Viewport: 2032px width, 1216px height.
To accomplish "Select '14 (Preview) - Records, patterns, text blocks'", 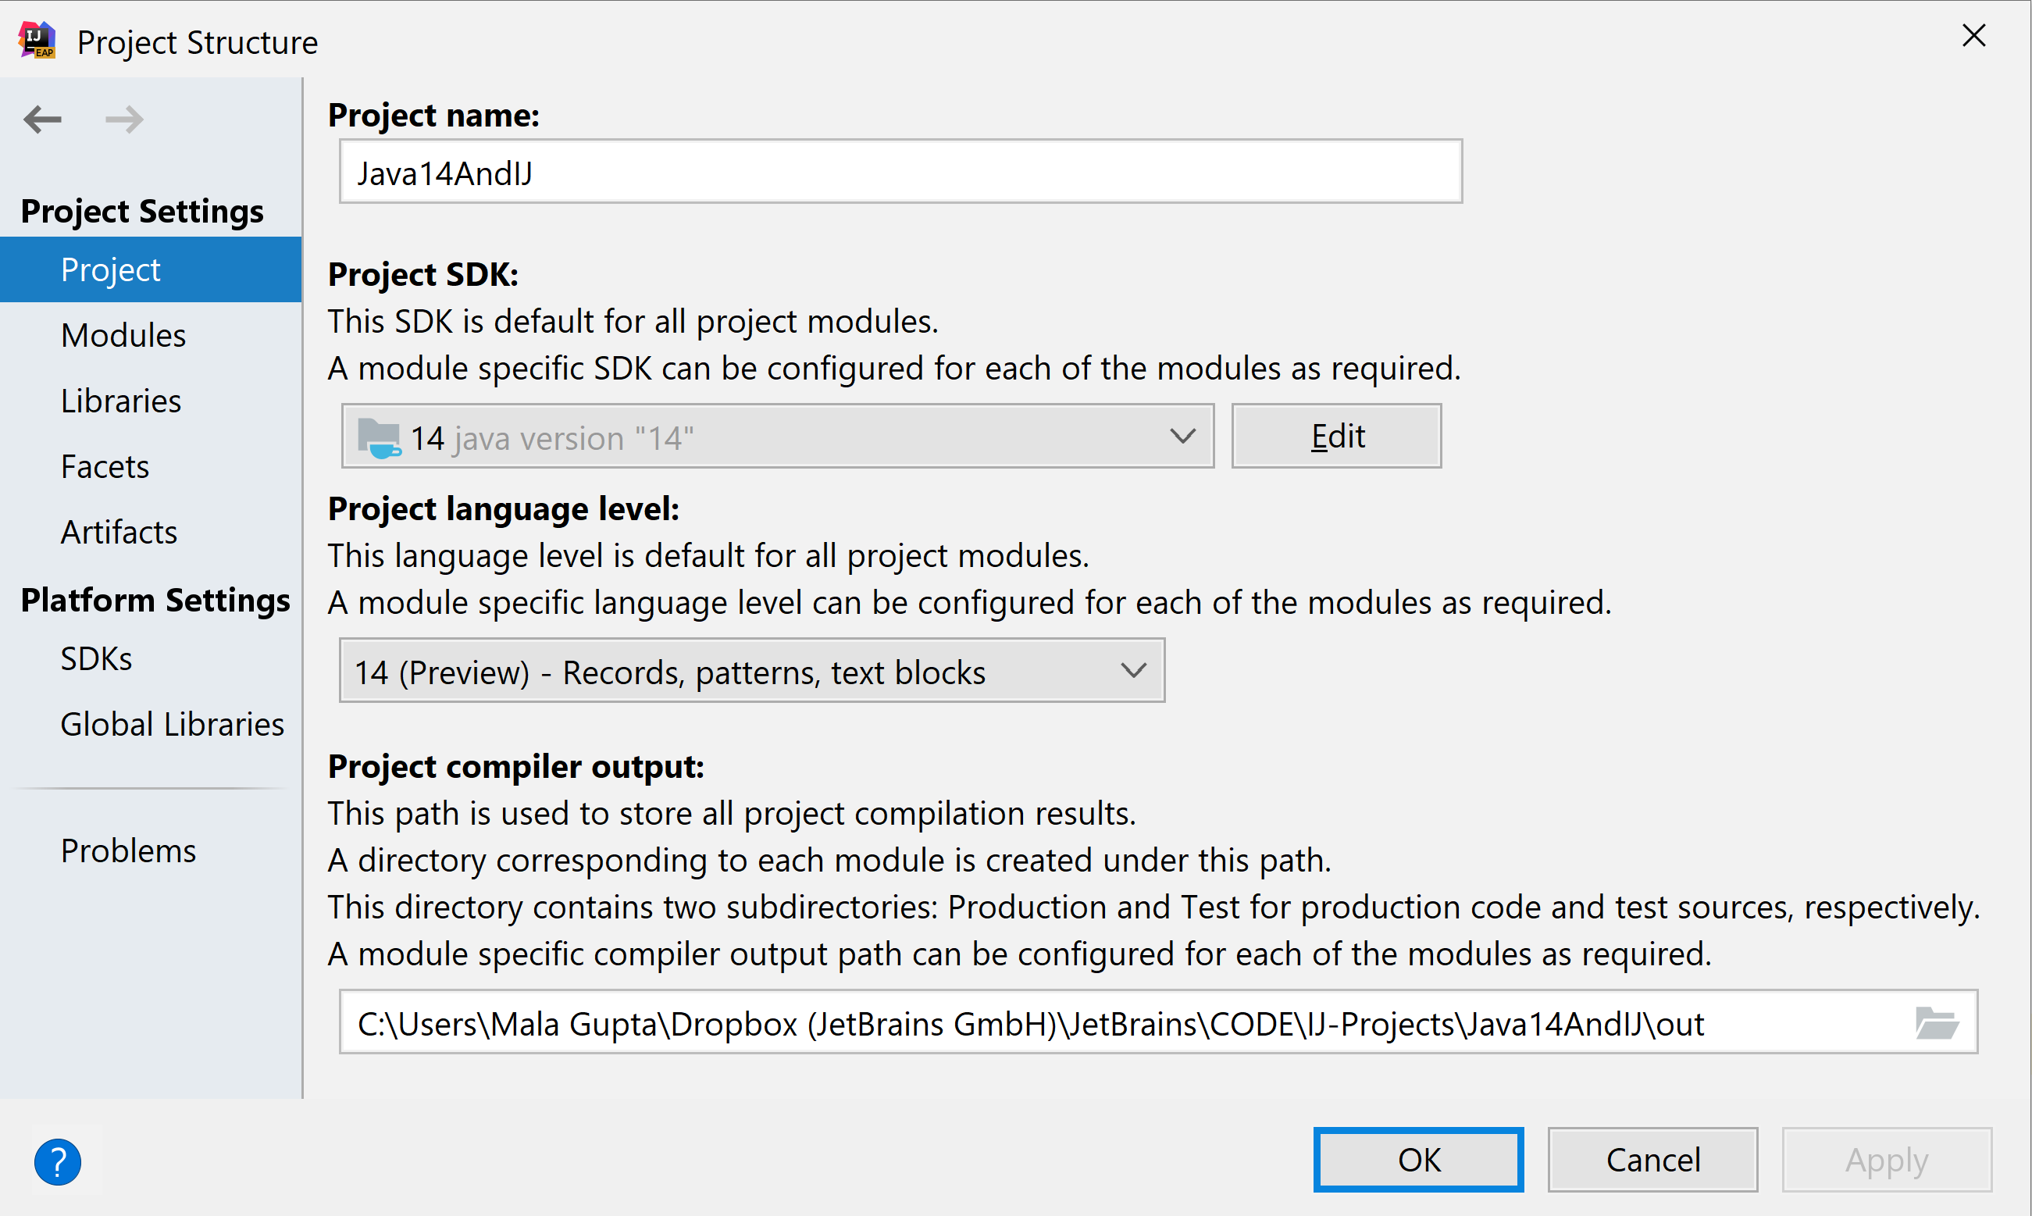I will (747, 670).
